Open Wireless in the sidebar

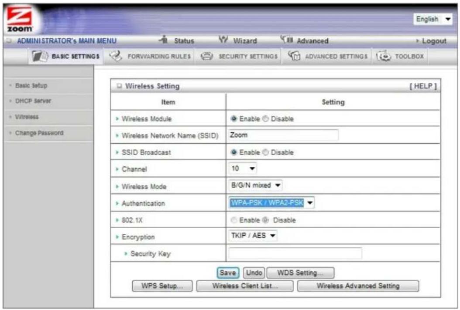[27, 117]
